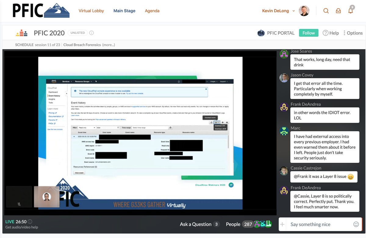Open Get audio/video help link
This screenshot has height=238, width=366.
22,227
